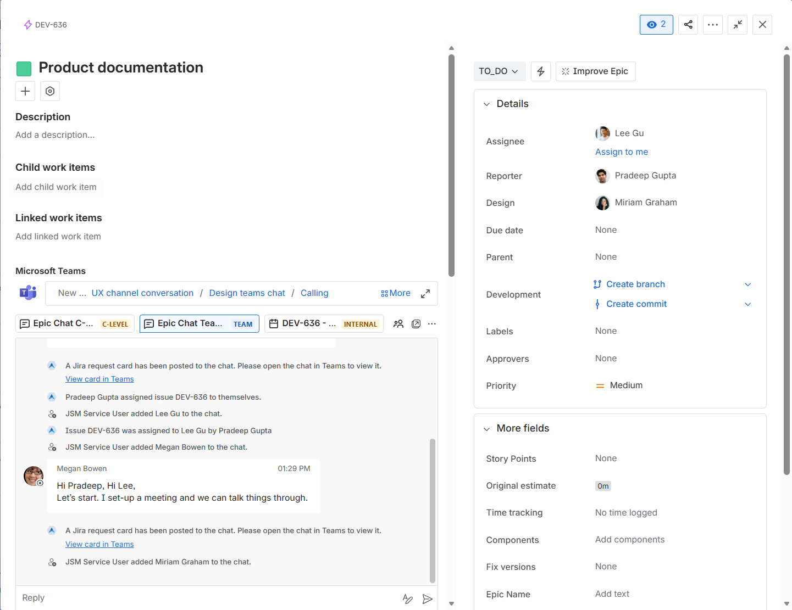Click the Improve Epic button
This screenshot has width=792, height=610.
[595, 71]
